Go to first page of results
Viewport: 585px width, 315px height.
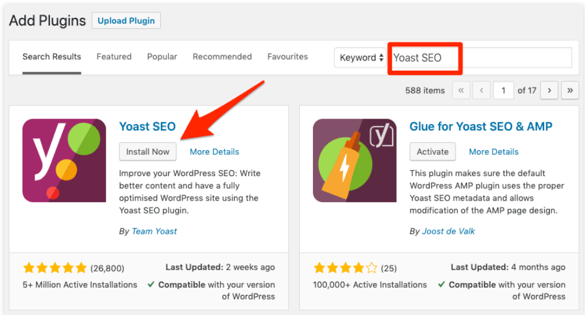click(461, 90)
